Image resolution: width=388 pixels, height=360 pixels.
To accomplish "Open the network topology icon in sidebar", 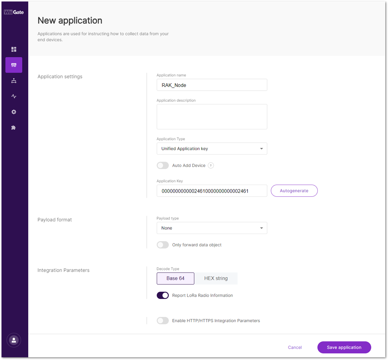I will tap(14, 80).
